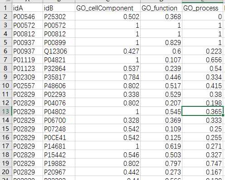
Task: Select cell containing P01123
Action: point(27,68)
